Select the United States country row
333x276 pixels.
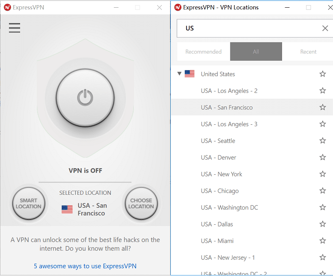point(252,74)
